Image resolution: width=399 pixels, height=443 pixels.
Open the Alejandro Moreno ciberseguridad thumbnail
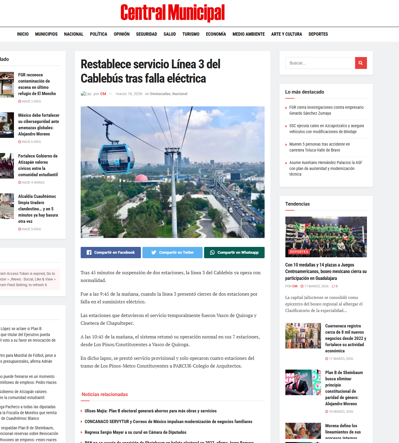[x=7, y=125]
